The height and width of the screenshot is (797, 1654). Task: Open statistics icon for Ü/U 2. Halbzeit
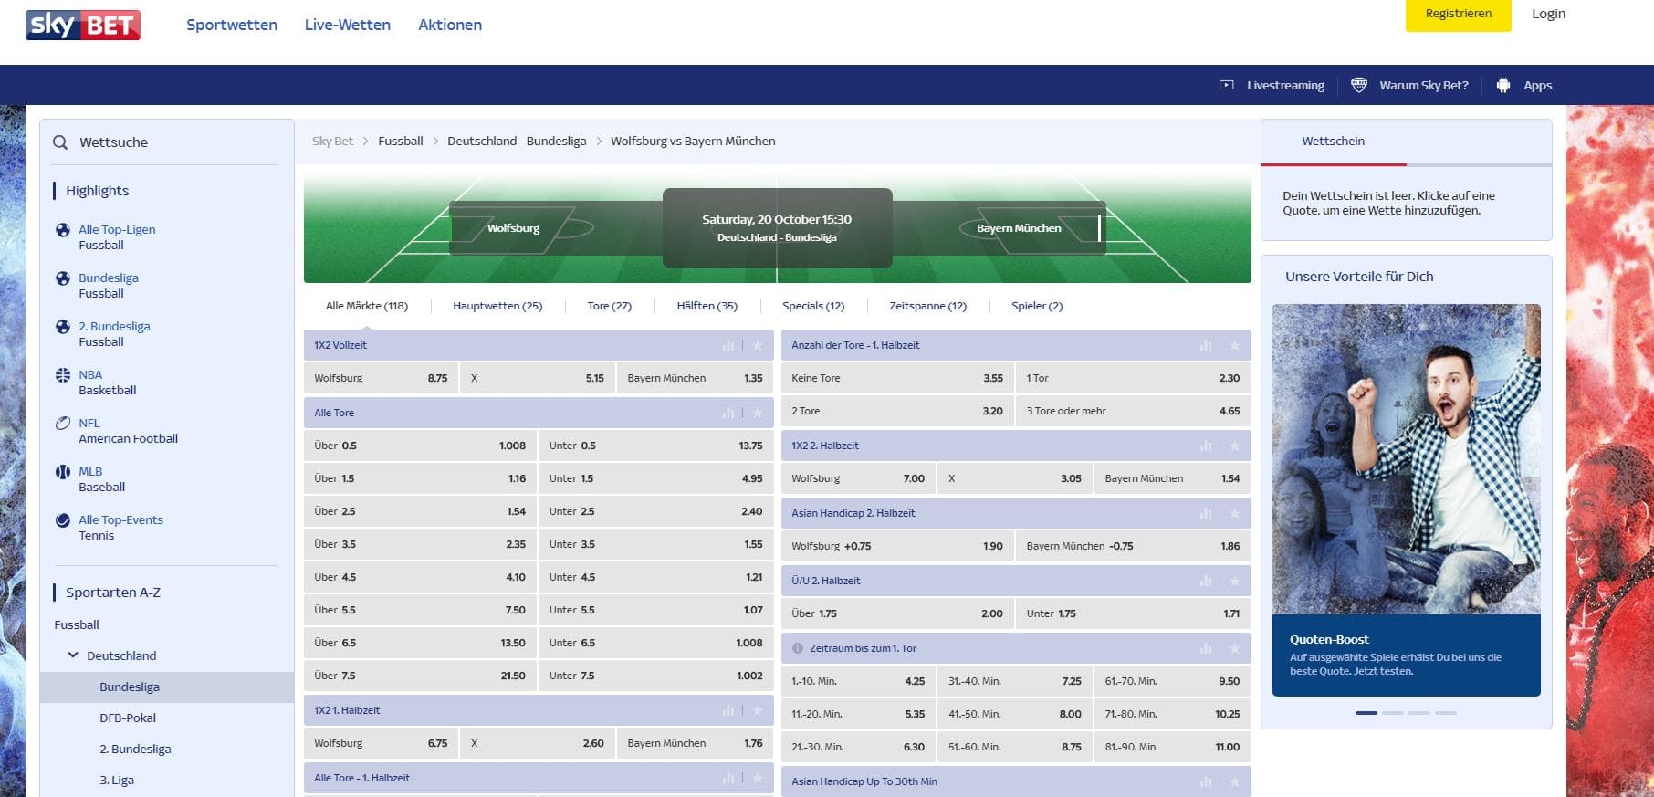click(x=1206, y=581)
